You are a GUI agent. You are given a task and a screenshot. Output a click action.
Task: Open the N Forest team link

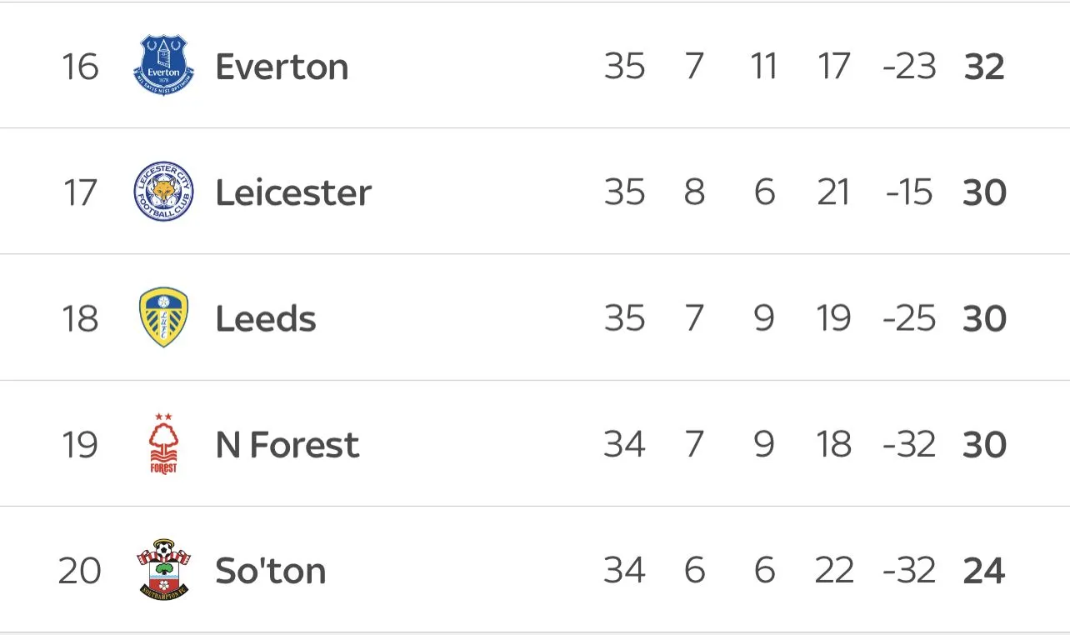click(x=287, y=444)
